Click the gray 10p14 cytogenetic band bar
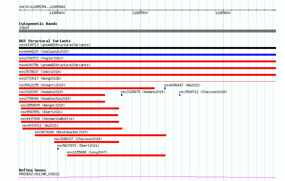This screenshot has width=285, height=181. (147, 31)
